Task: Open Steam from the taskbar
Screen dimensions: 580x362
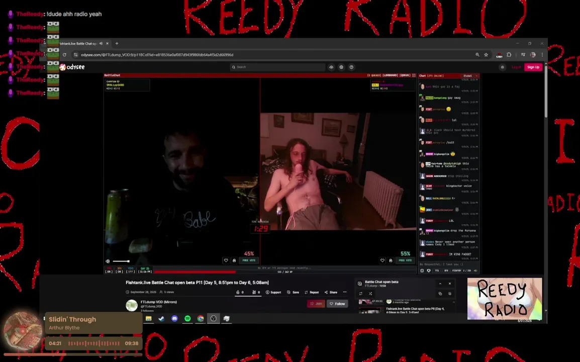Action: tap(162, 318)
